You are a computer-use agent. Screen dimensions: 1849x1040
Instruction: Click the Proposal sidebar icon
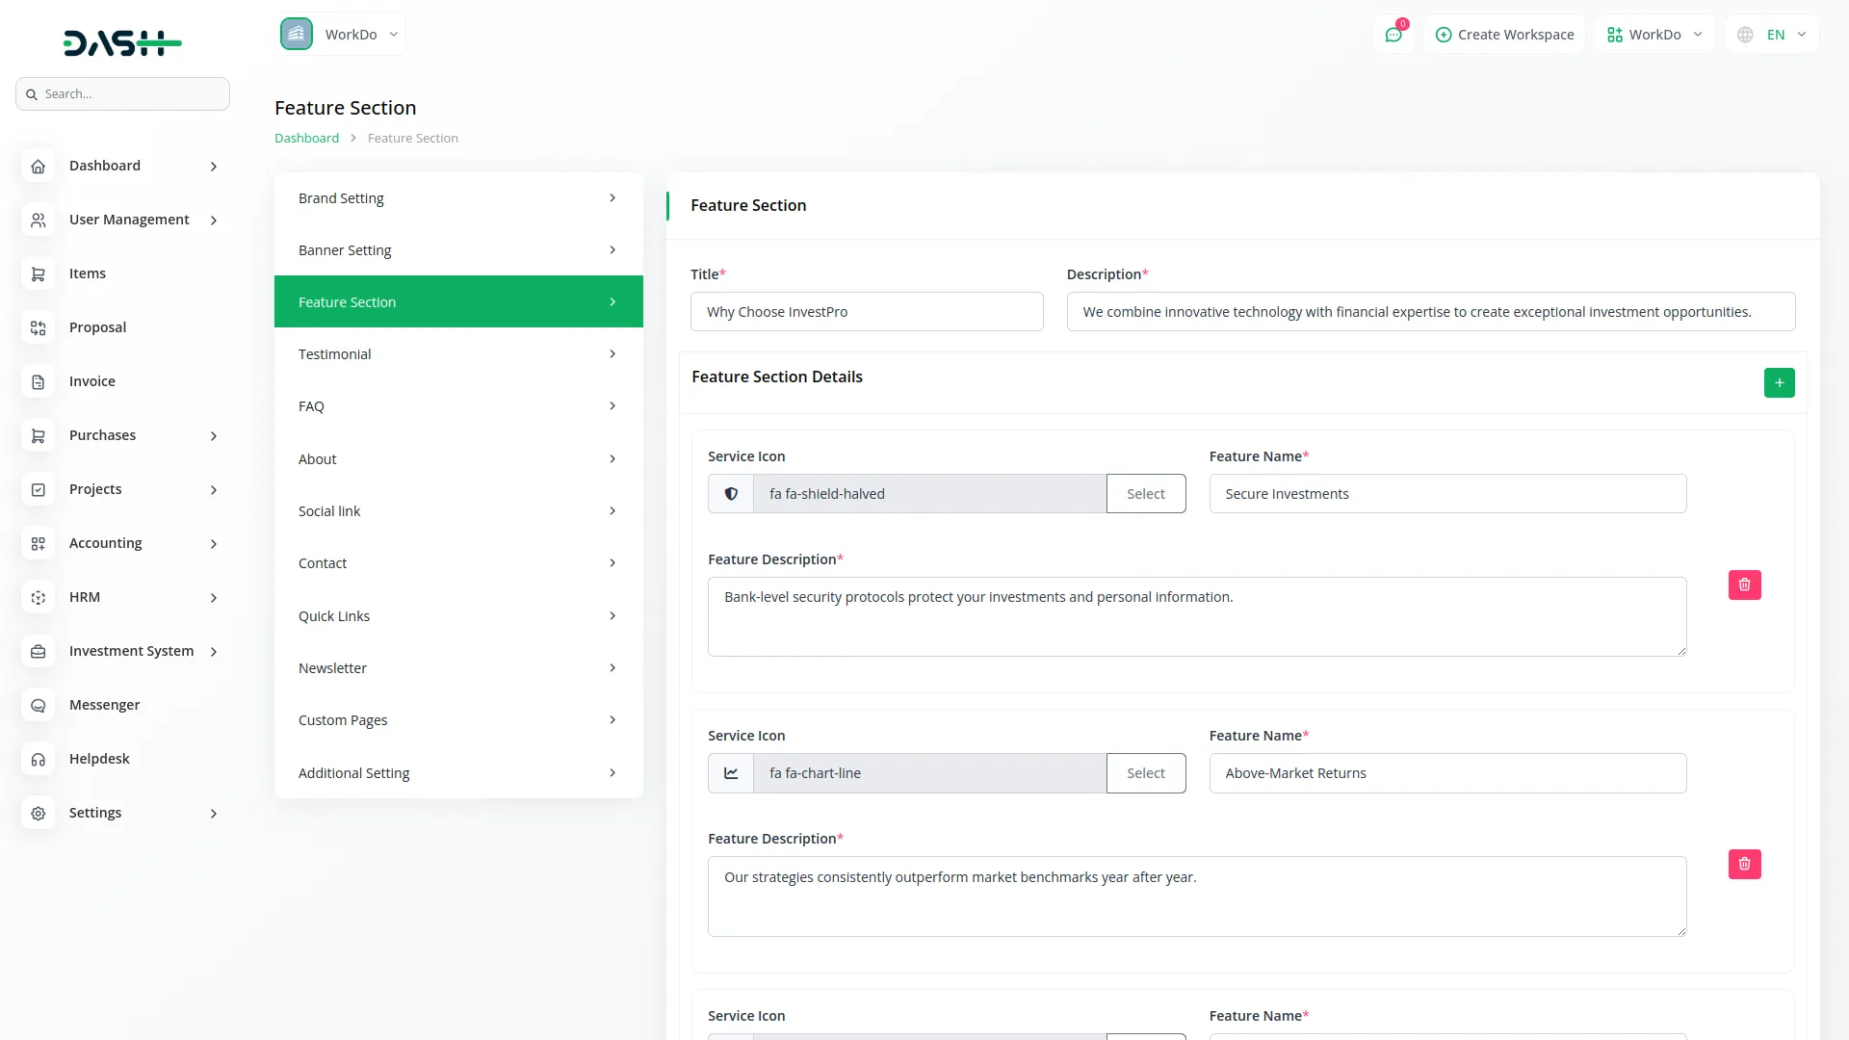[39, 328]
